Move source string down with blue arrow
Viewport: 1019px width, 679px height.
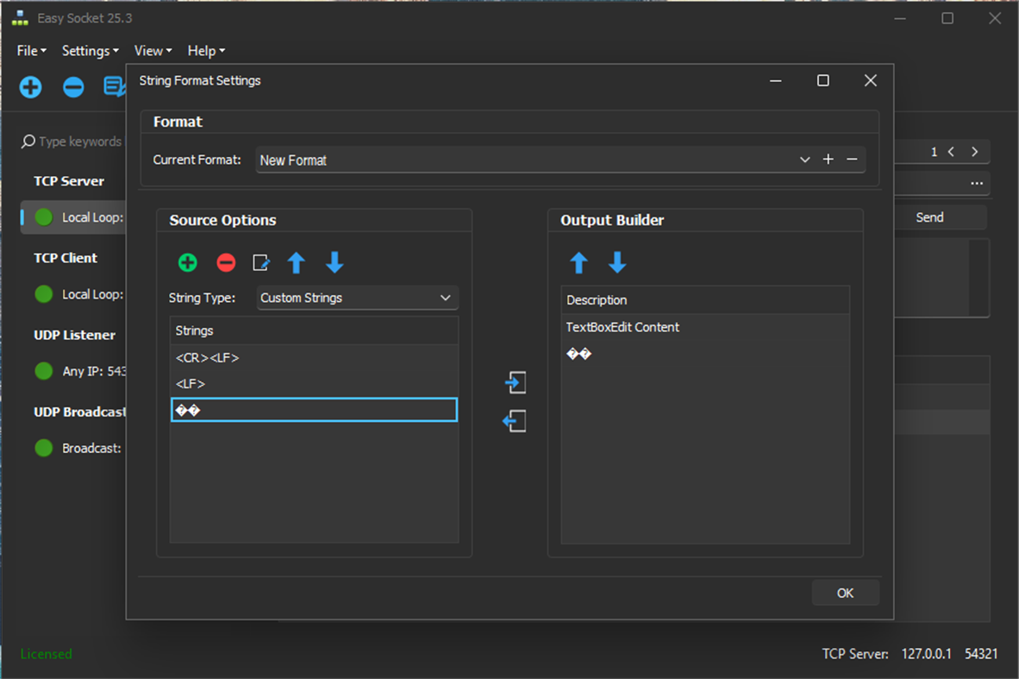tap(334, 263)
